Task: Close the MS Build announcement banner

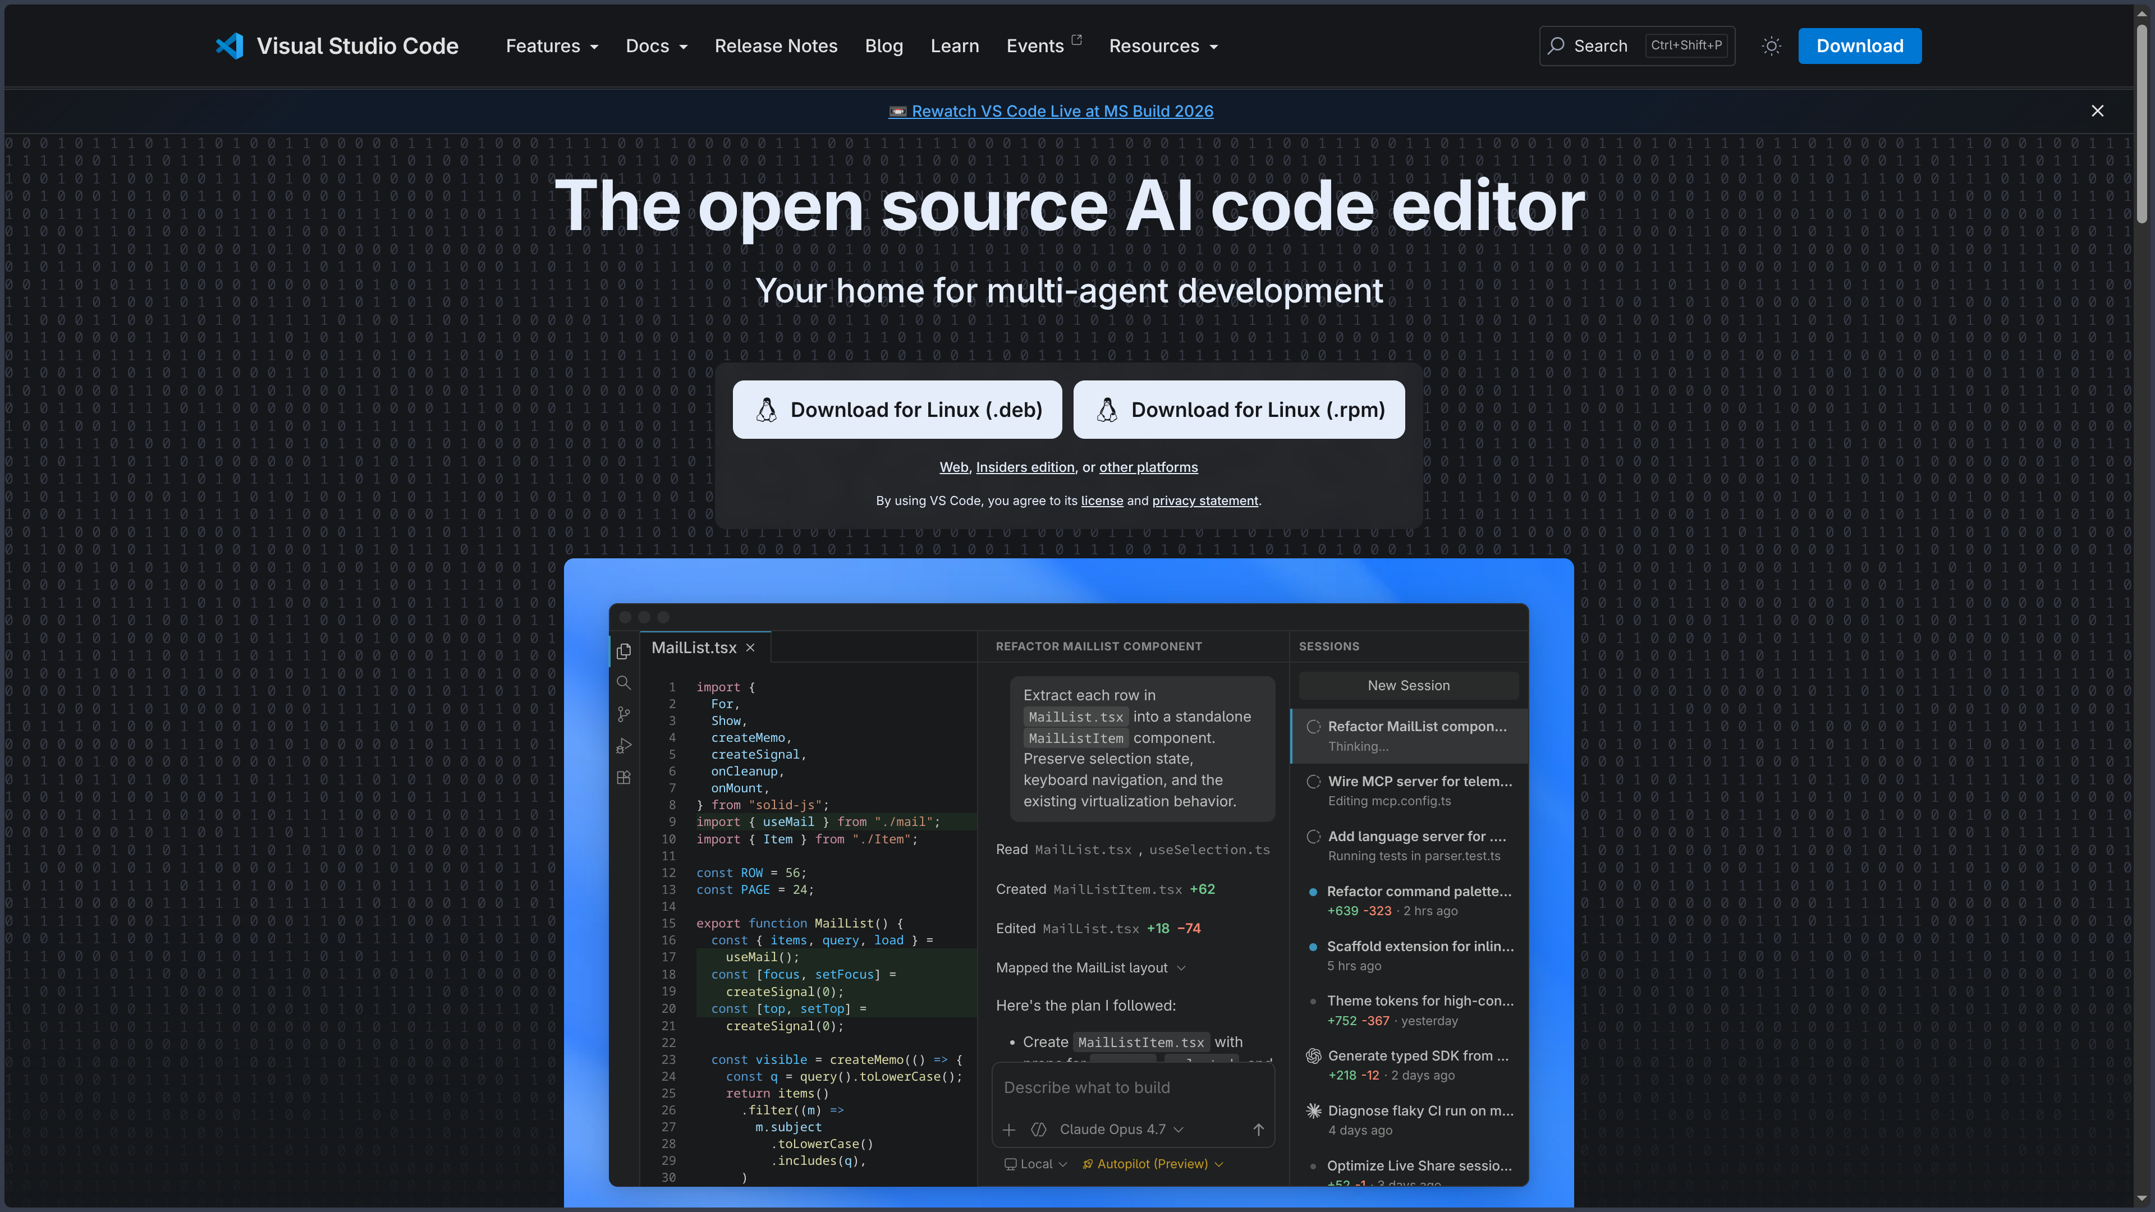Action: coord(2097,111)
